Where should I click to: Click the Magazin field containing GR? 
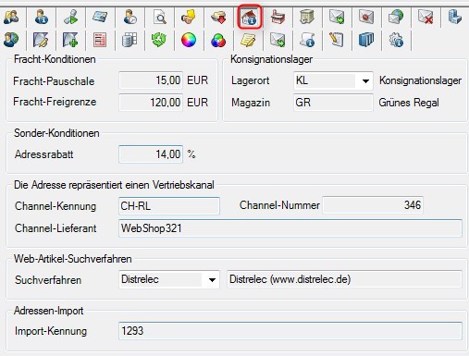[x=333, y=103]
